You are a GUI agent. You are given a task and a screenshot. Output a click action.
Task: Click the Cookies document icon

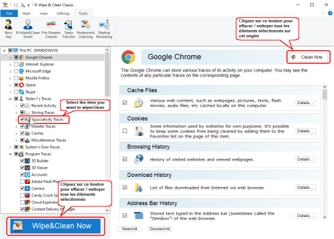click(138, 131)
